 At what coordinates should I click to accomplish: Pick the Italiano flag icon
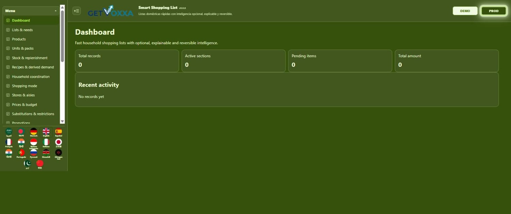pos(46,143)
